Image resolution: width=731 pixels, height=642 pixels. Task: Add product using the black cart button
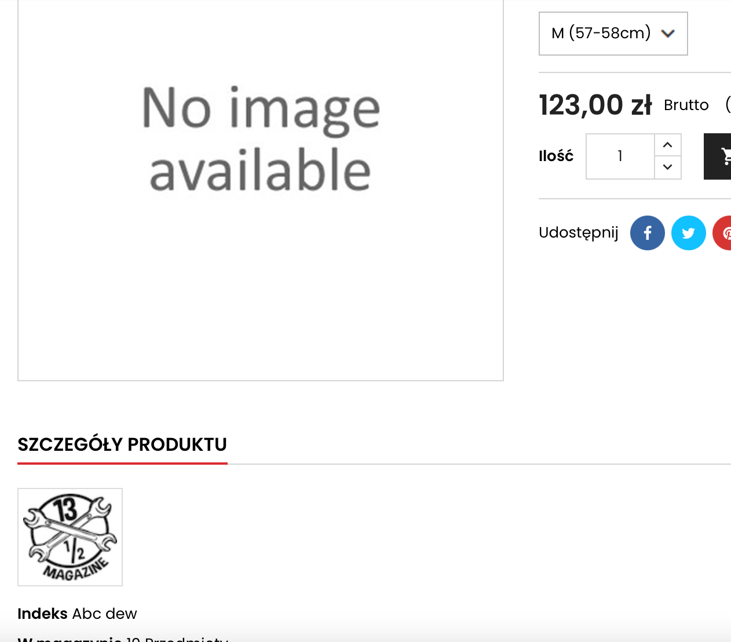click(718, 156)
